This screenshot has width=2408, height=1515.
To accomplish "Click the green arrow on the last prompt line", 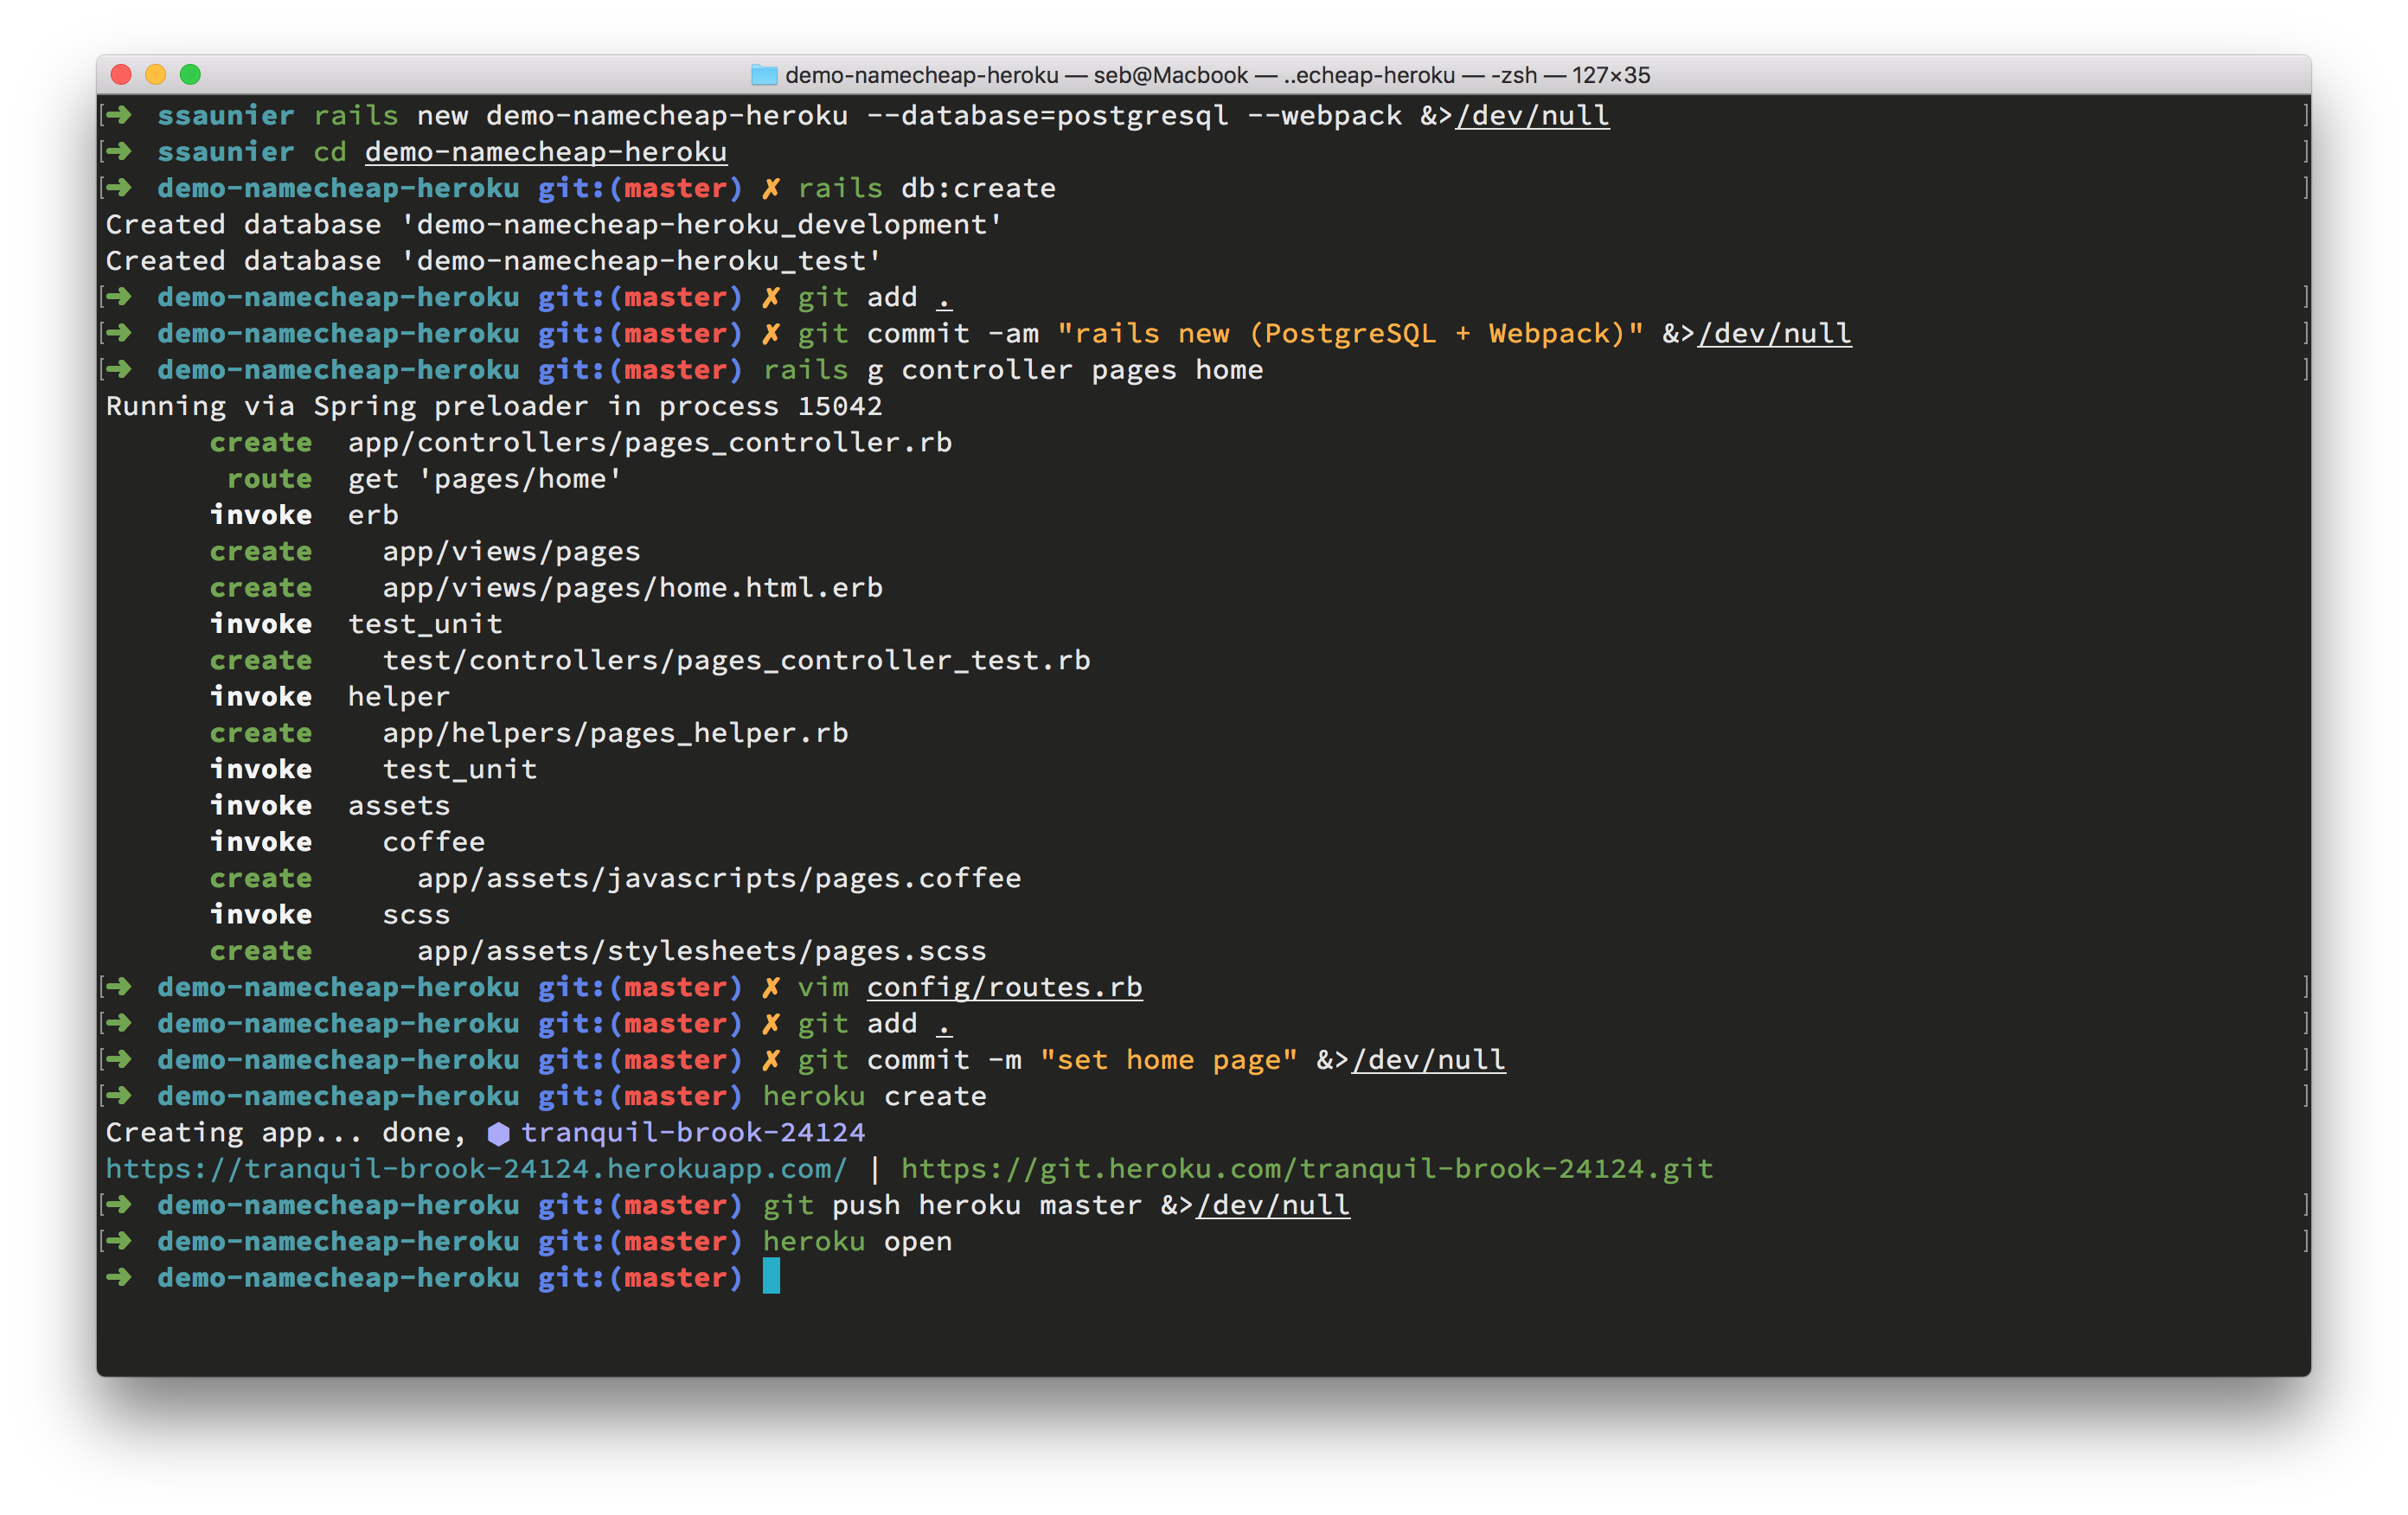I will tap(119, 1277).
